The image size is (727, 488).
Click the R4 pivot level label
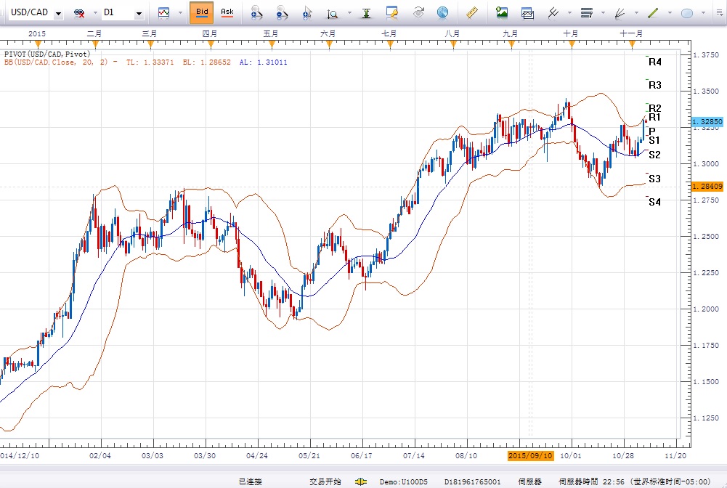click(x=654, y=62)
